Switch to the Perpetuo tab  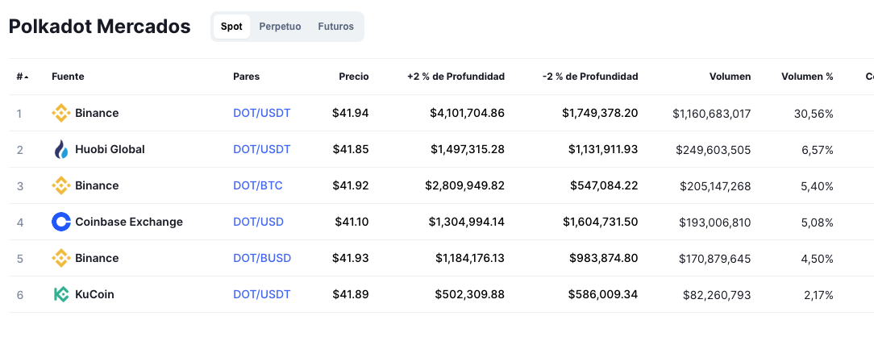tap(280, 27)
